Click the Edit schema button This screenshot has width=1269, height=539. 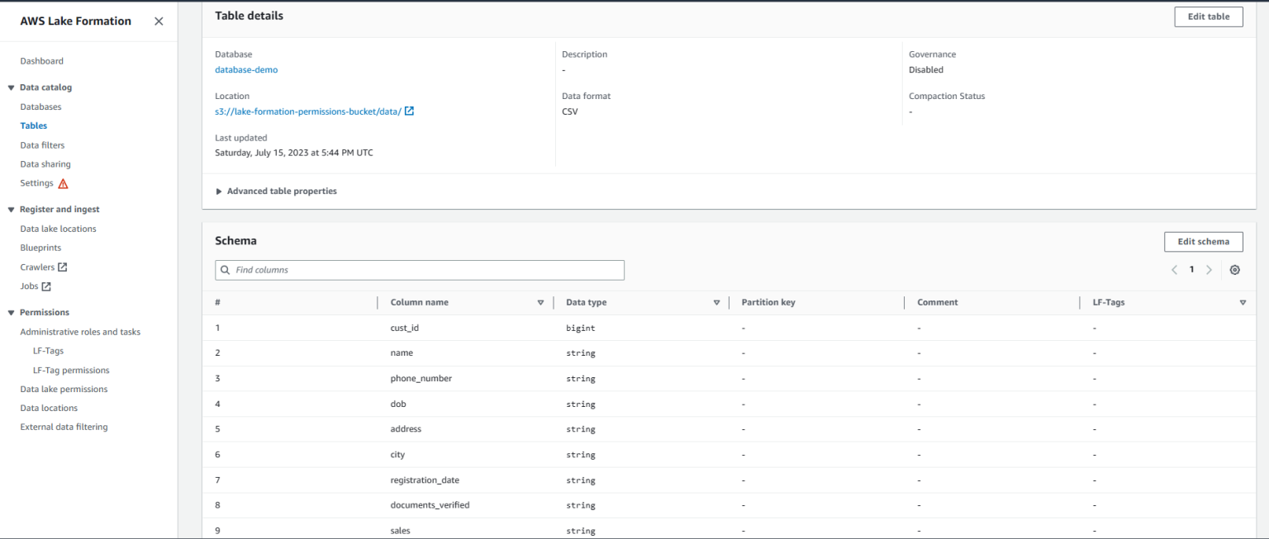1203,241
